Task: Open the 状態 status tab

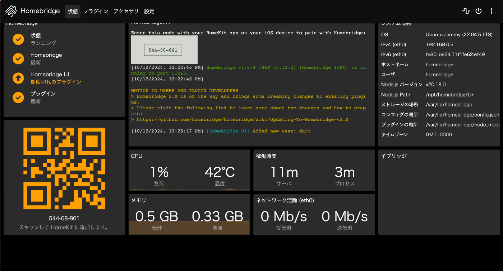Action: 73,11
